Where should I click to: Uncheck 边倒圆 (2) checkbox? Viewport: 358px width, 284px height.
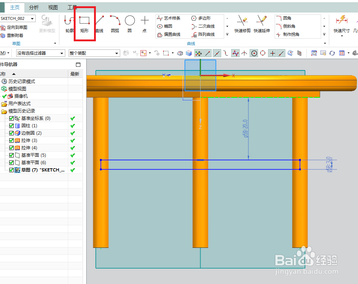[11, 133]
